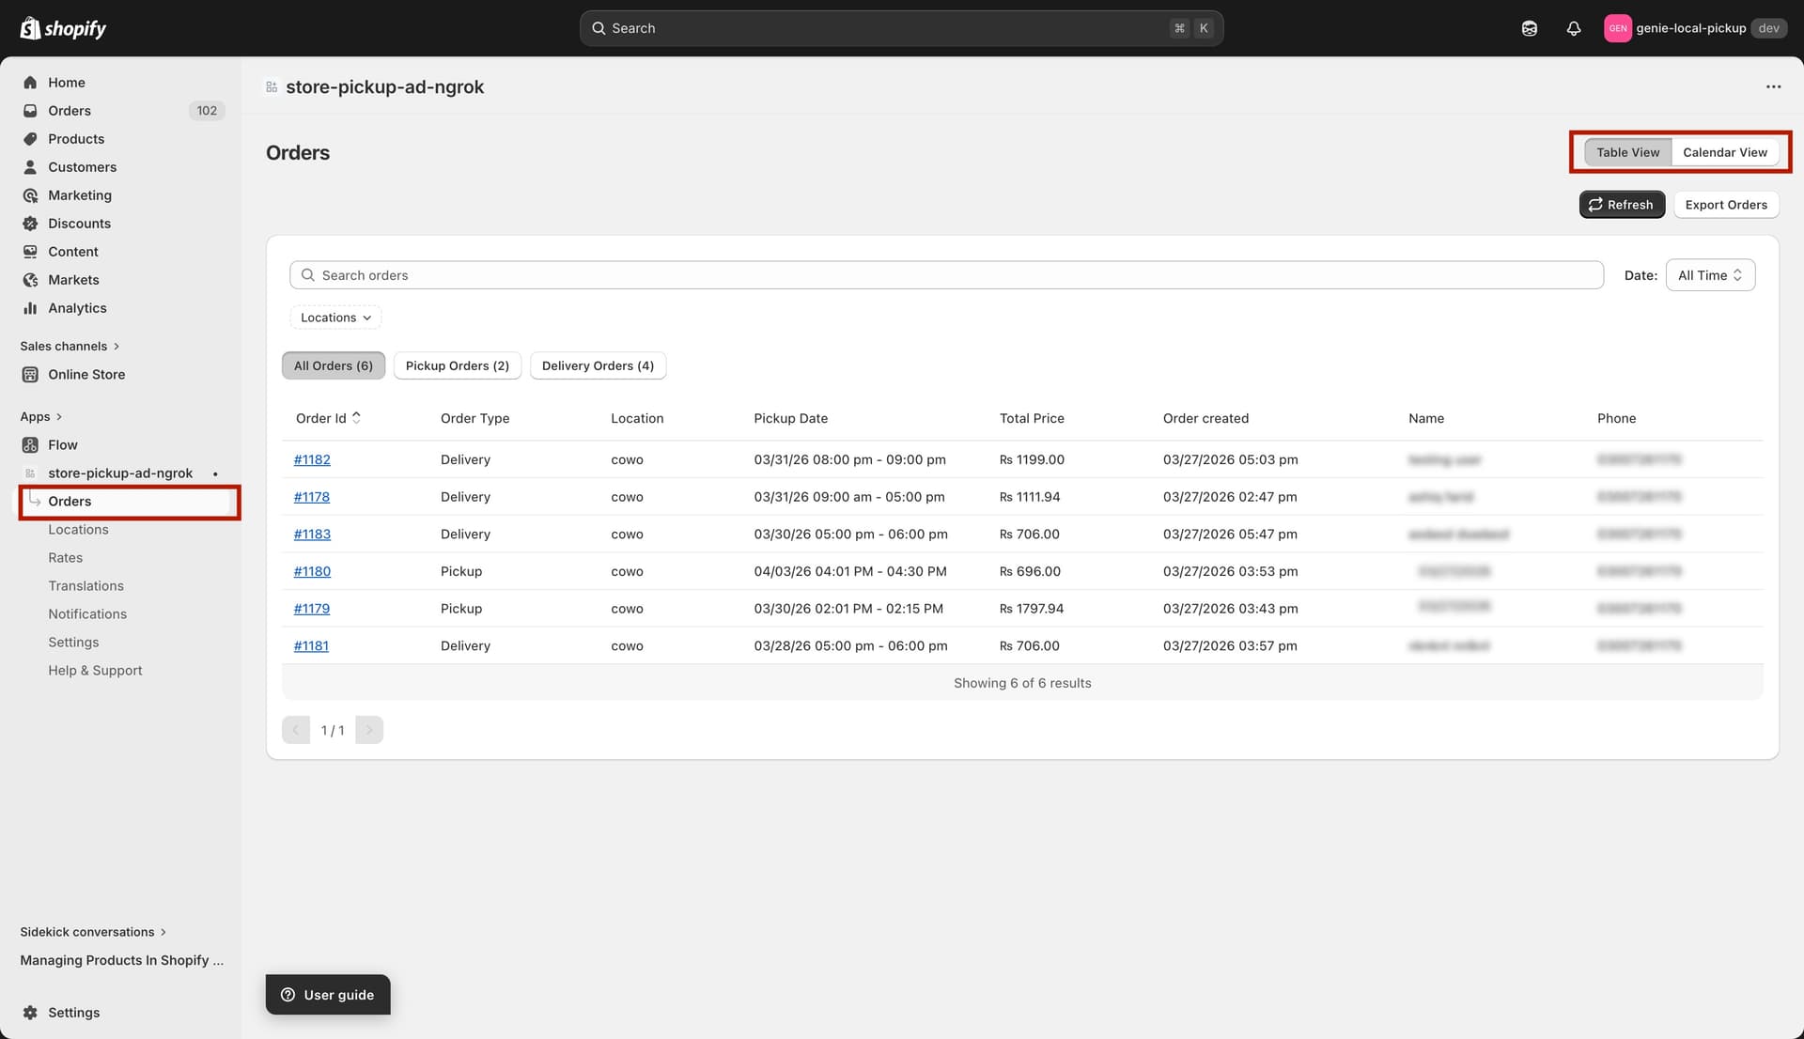Open the Locations filter dropdown
The image size is (1804, 1039).
(334, 317)
